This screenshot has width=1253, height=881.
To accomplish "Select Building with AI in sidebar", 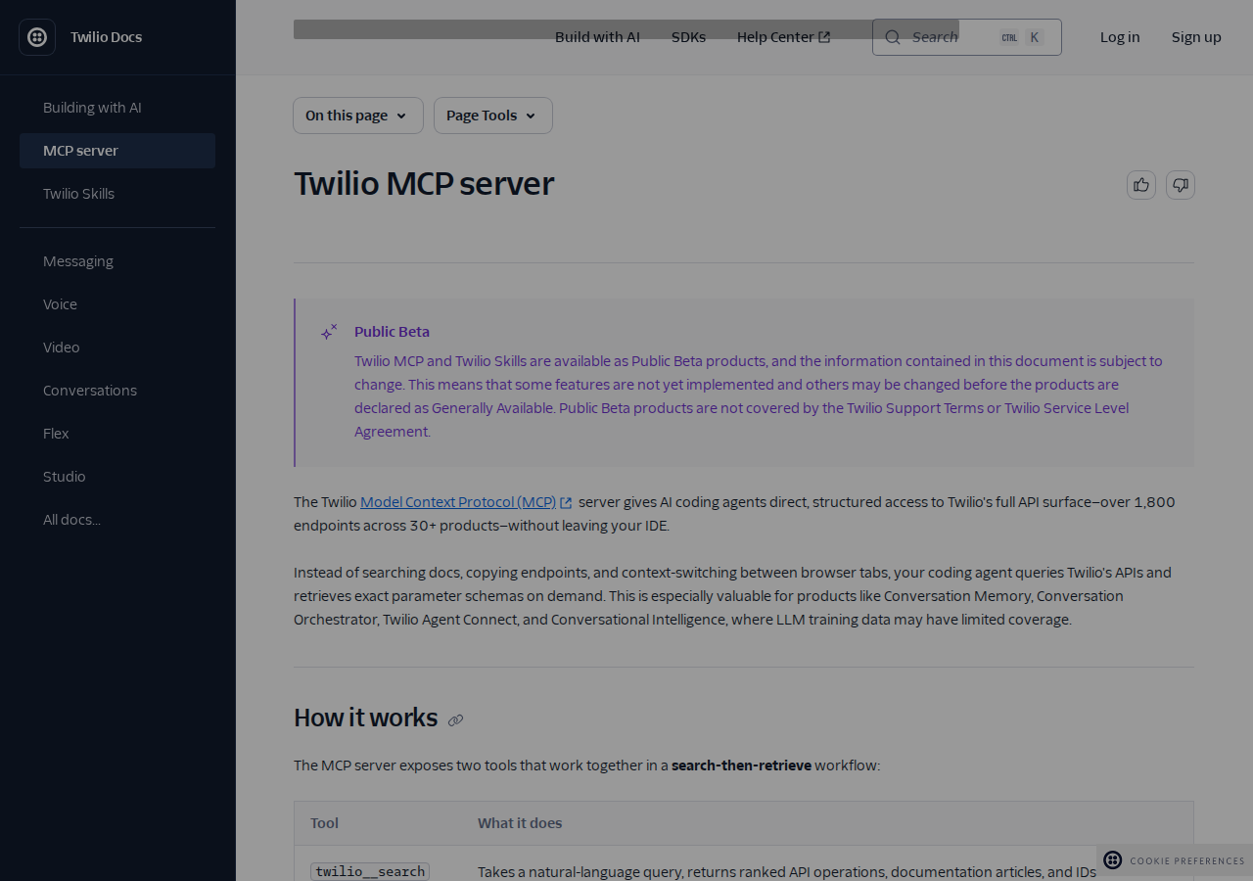I will (x=117, y=108).
